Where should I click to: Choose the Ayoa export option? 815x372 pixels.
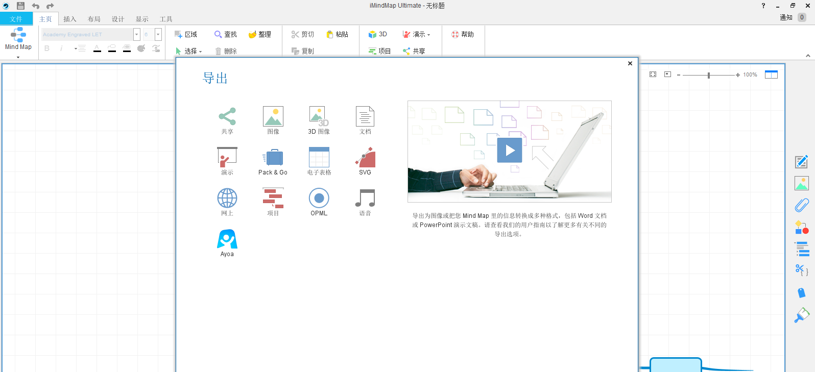[227, 243]
